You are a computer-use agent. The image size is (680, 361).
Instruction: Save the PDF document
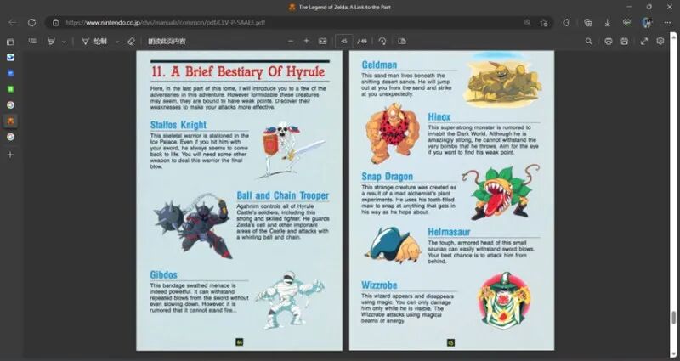[x=624, y=41]
